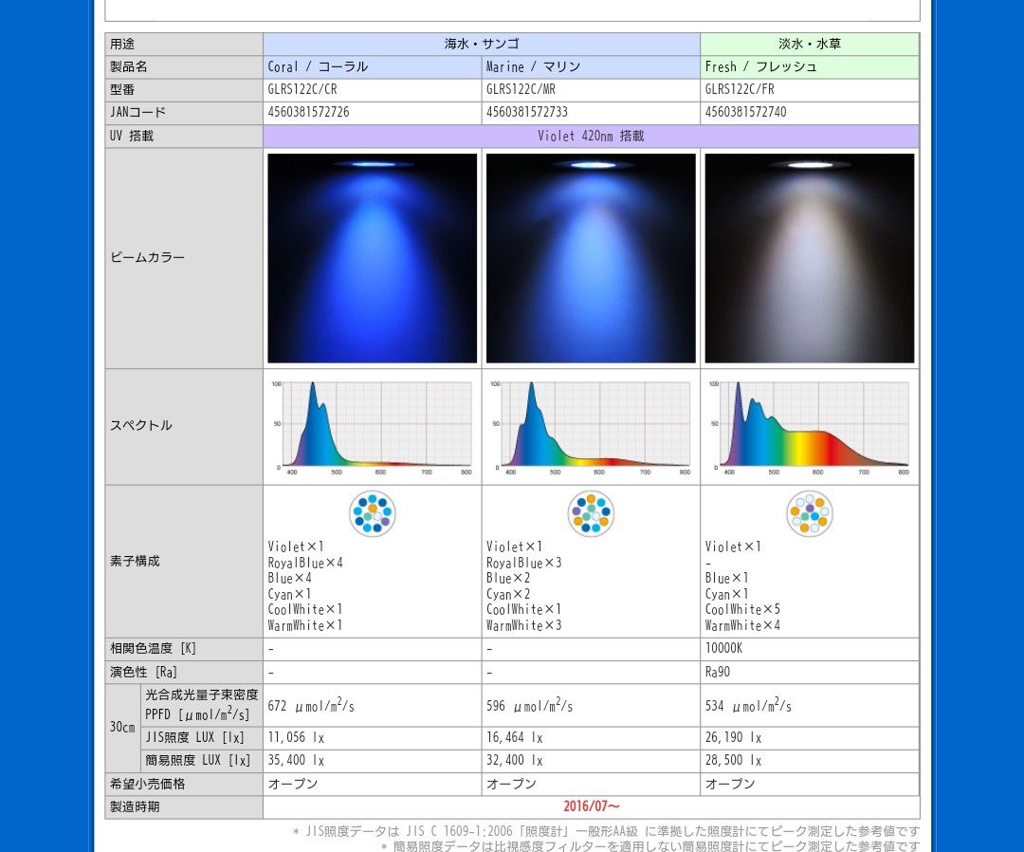Open the Coral beam color photo

click(x=373, y=258)
